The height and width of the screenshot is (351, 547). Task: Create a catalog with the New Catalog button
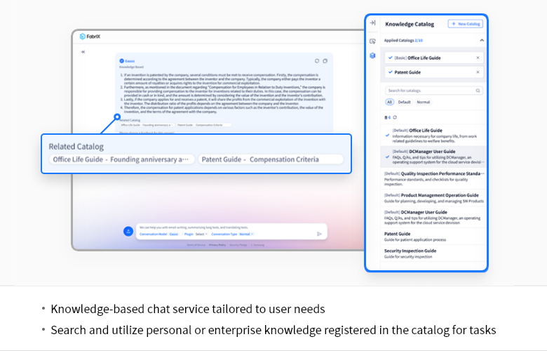click(x=466, y=24)
